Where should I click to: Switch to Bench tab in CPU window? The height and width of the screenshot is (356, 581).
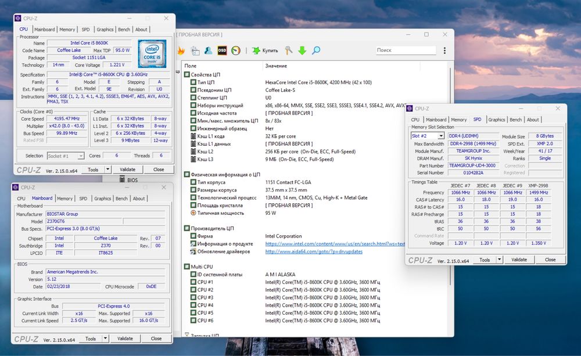(124, 29)
